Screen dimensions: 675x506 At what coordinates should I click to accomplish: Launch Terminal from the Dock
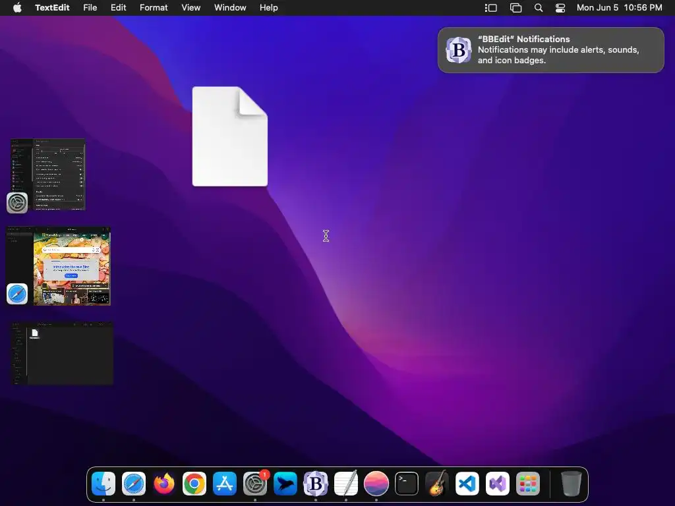(407, 483)
